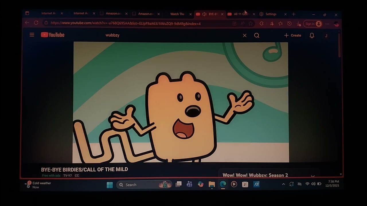
Task: Go to the YouTube home logo
Action: coord(52,35)
